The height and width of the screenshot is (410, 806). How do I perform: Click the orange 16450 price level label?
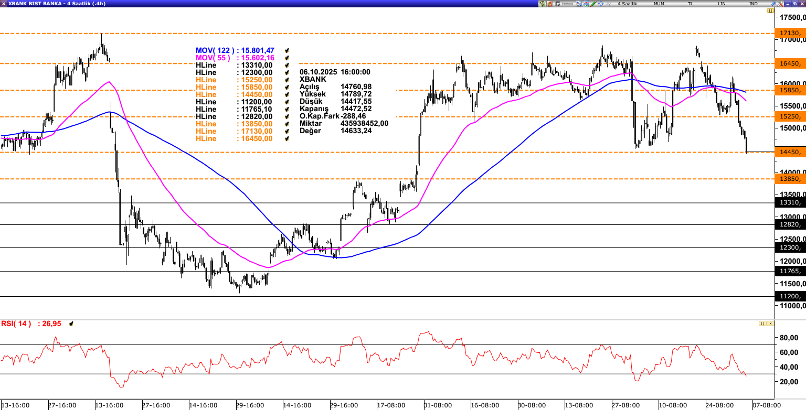pyautogui.click(x=789, y=63)
